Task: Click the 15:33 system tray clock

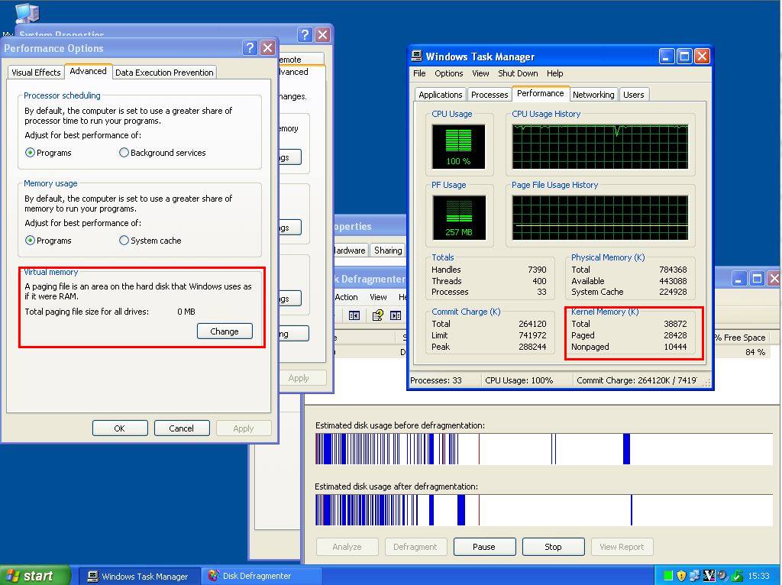Action: click(758, 576)
